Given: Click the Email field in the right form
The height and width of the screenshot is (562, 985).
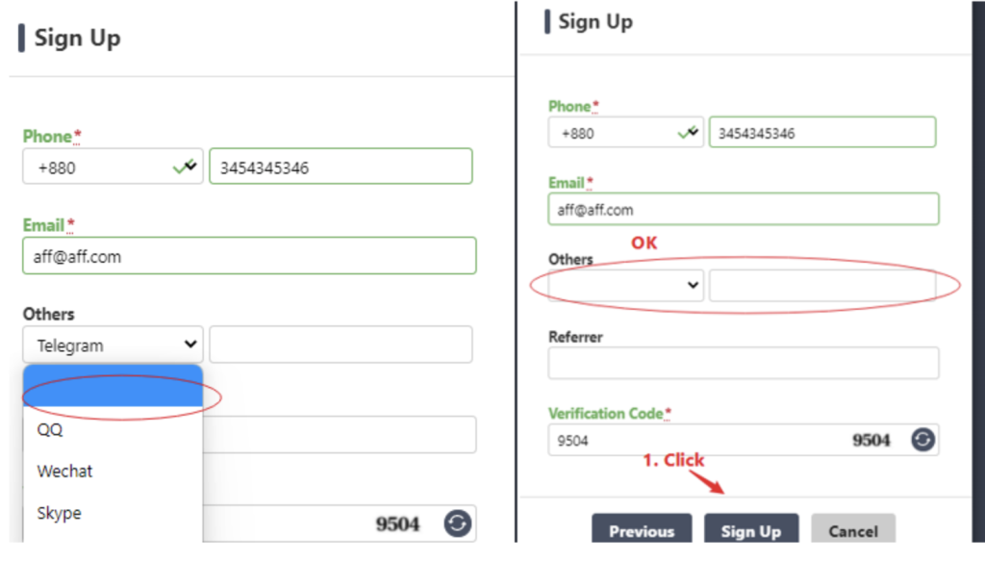Looking at the screenshot, I should coord(743,209).
